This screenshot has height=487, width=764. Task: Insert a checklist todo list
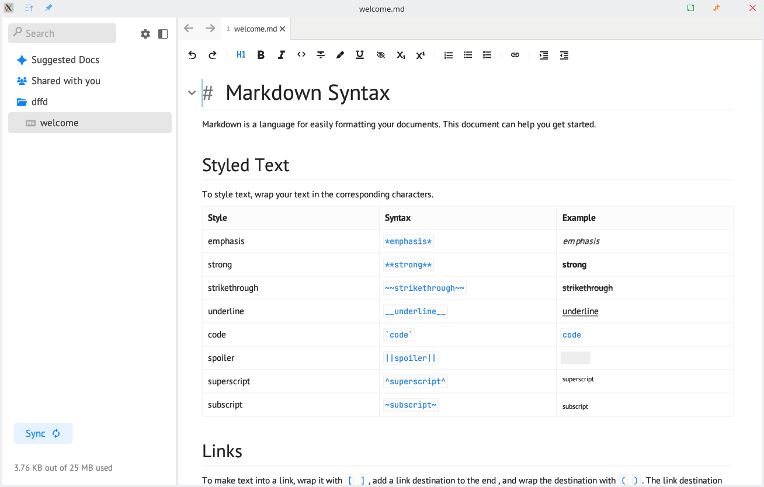click(x=487, y=55)
